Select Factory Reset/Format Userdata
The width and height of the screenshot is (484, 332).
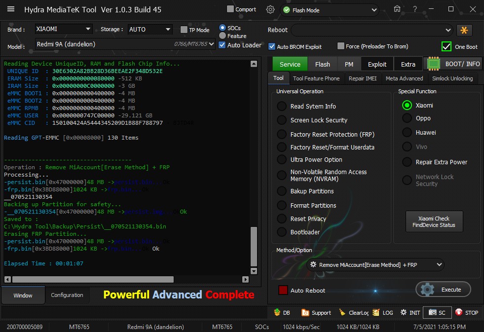[282, 147]
